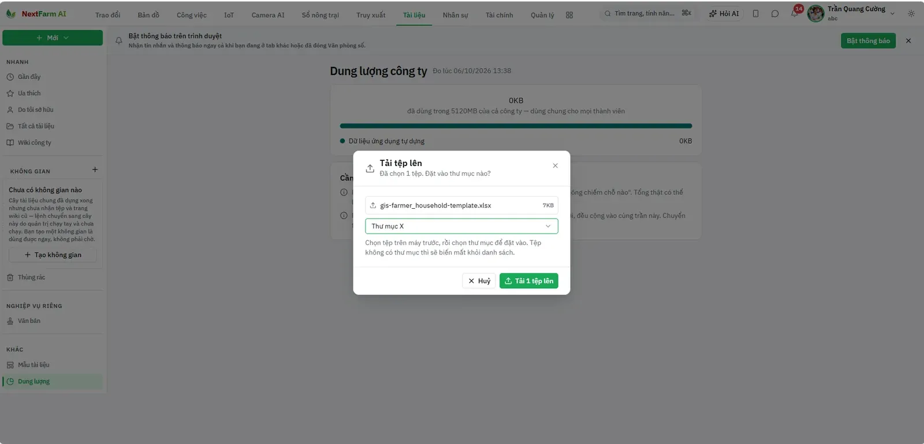This screenshot has height=444, width=924.
Task: Close the Tải tệp lên dialog
Action: coord(555,166)
